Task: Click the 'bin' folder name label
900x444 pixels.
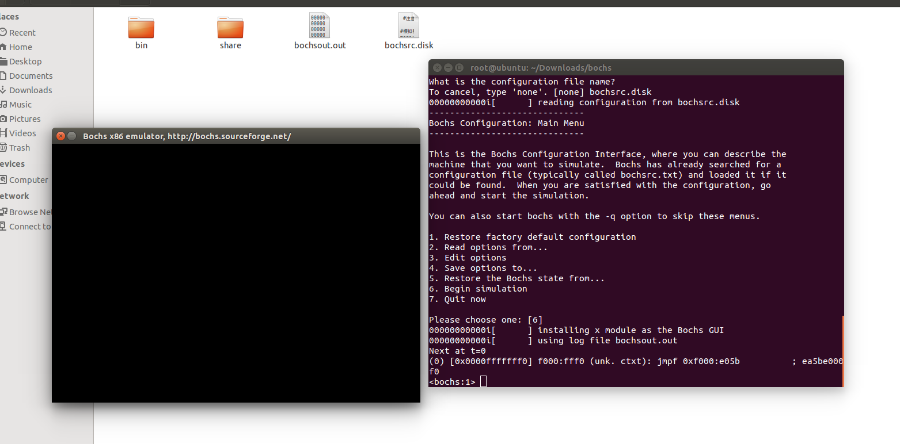Action: coord(141,45)
